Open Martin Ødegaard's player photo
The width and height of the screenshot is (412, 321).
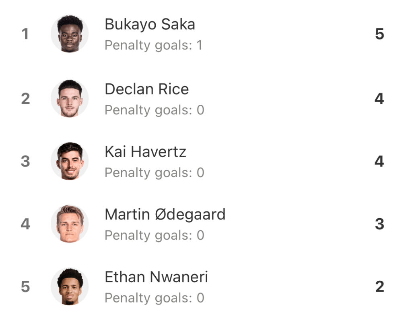click(70, 224)
